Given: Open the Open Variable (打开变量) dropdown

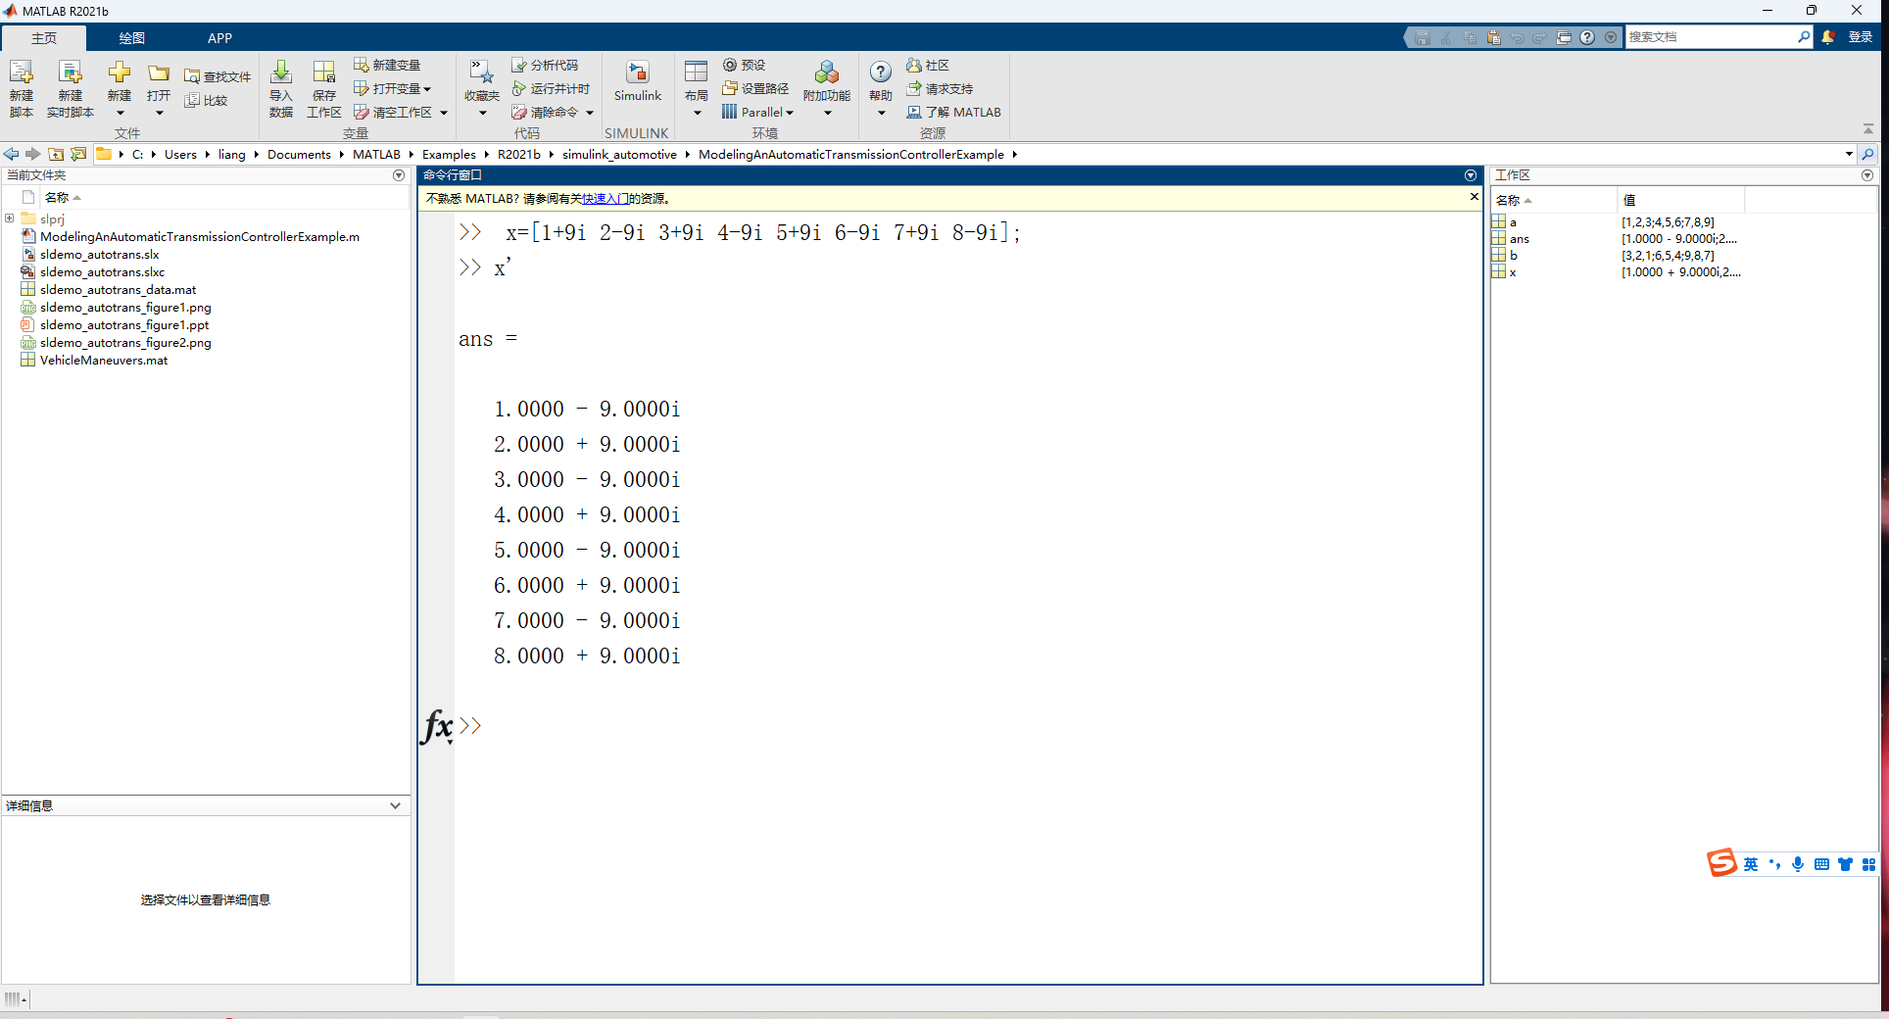Looking at the screenshot, I should pos(393,88).
